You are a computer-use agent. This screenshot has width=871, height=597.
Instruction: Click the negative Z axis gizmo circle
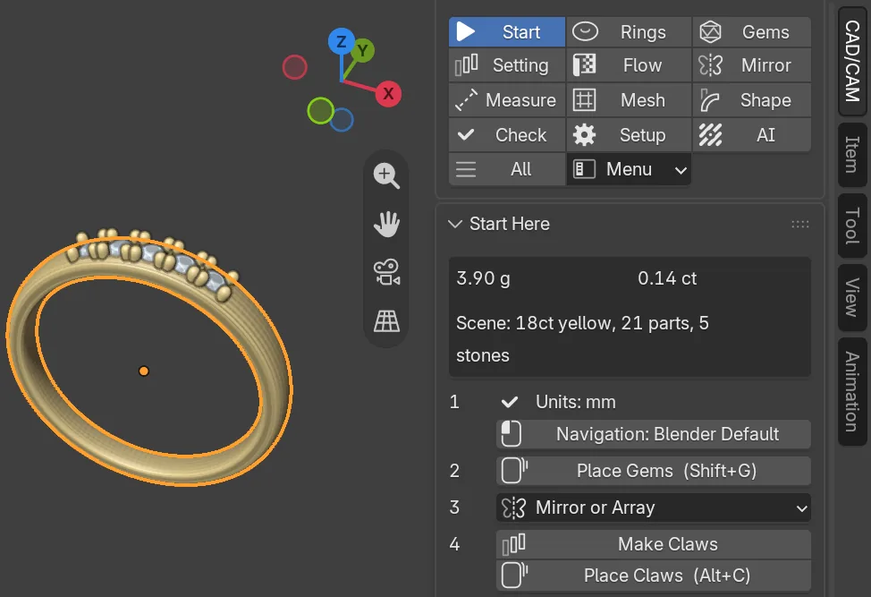(342, 120)
